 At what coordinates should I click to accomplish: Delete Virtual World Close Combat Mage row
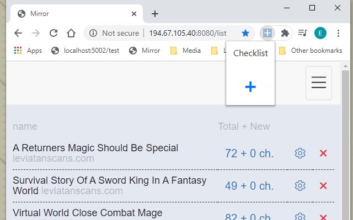tap(323, 217)
